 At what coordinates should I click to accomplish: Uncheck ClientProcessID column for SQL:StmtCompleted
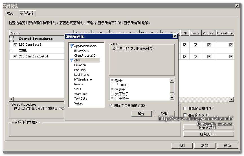[231, 57]
